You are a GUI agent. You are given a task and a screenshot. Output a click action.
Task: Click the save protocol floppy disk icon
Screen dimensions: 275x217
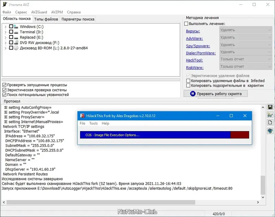(x=270, y=107)
